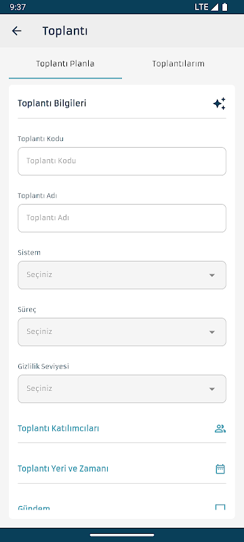The image size is (244, 542).
Task: Click the battery icon in status bar
Action: (225, 7)
